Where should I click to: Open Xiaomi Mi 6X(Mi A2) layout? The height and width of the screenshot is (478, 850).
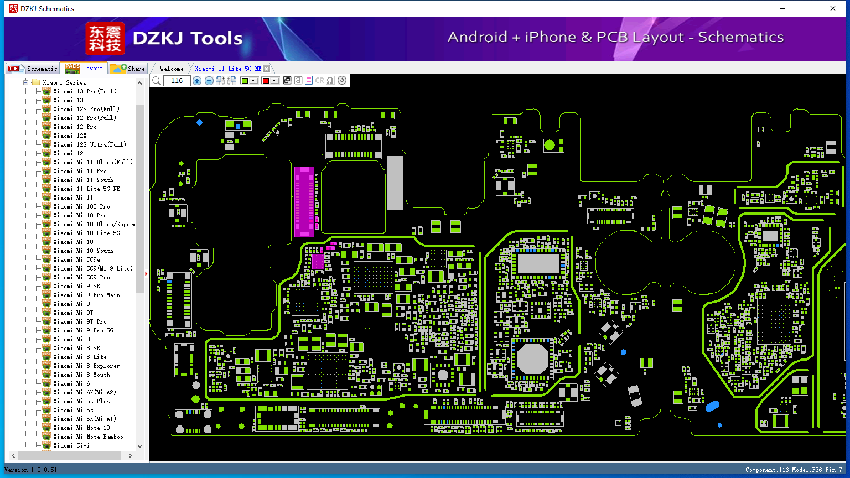(x=85, y=392)
